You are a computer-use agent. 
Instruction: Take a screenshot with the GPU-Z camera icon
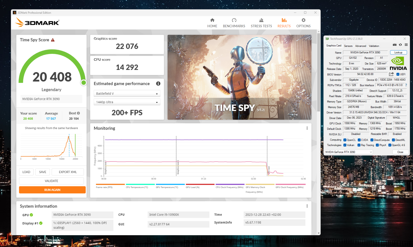[x=394, y=45]
